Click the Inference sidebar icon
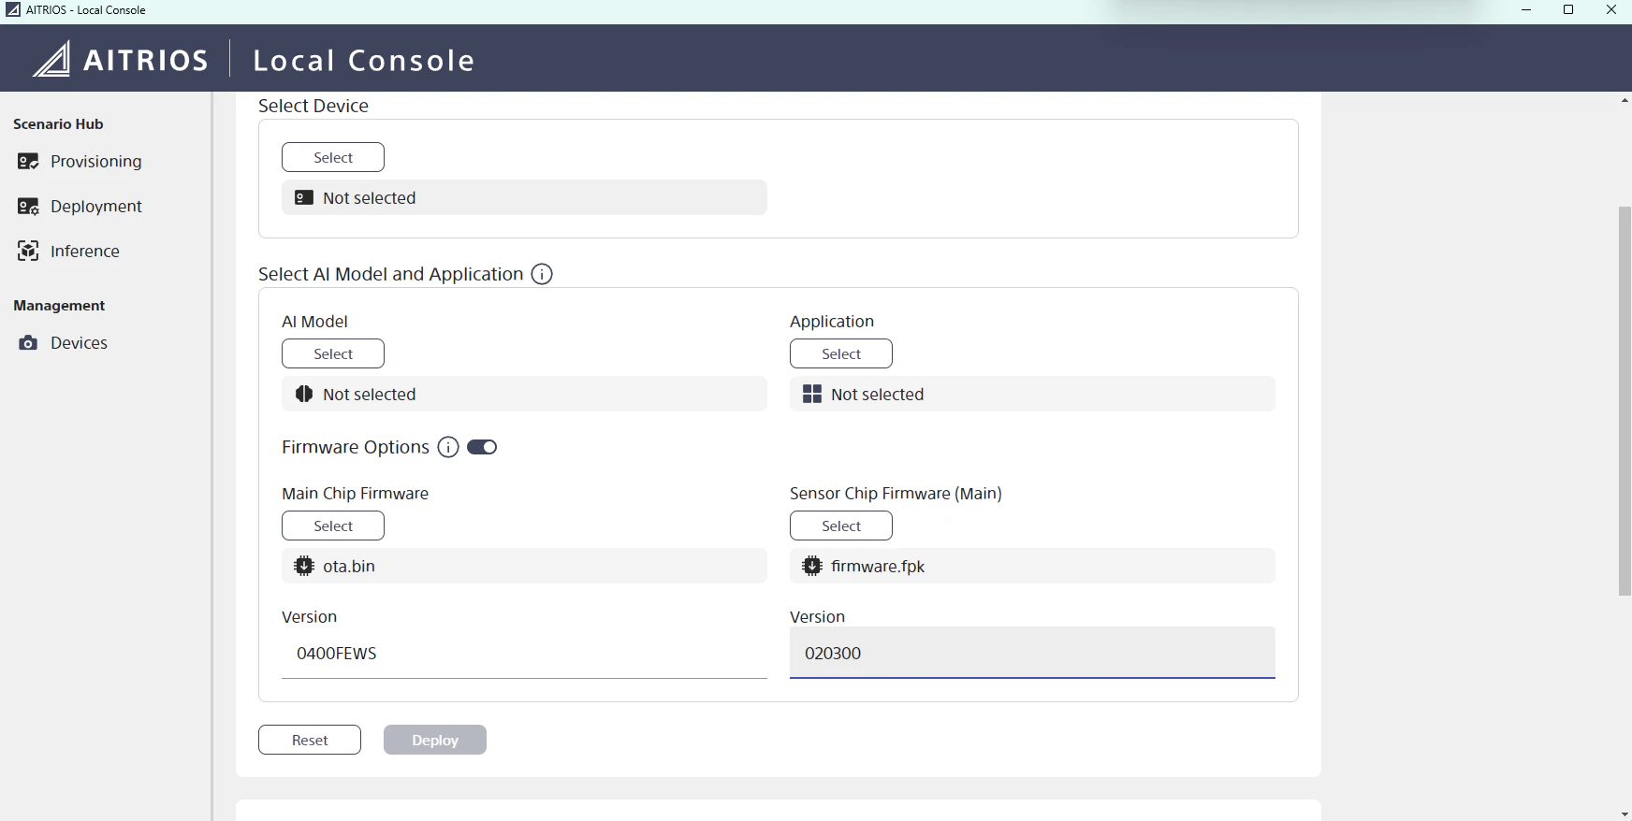This screenshot has width=1632, height=821. 28,251
